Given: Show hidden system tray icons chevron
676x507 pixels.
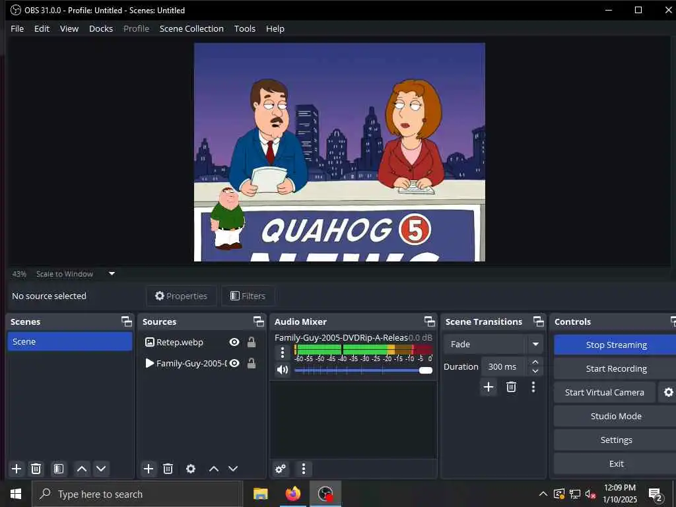Looking at the screenshot, I should 543,494.
